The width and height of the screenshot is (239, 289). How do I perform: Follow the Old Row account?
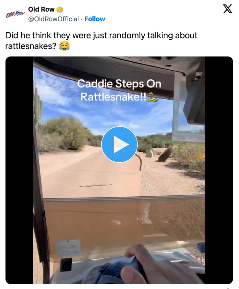tap(95, 19)
